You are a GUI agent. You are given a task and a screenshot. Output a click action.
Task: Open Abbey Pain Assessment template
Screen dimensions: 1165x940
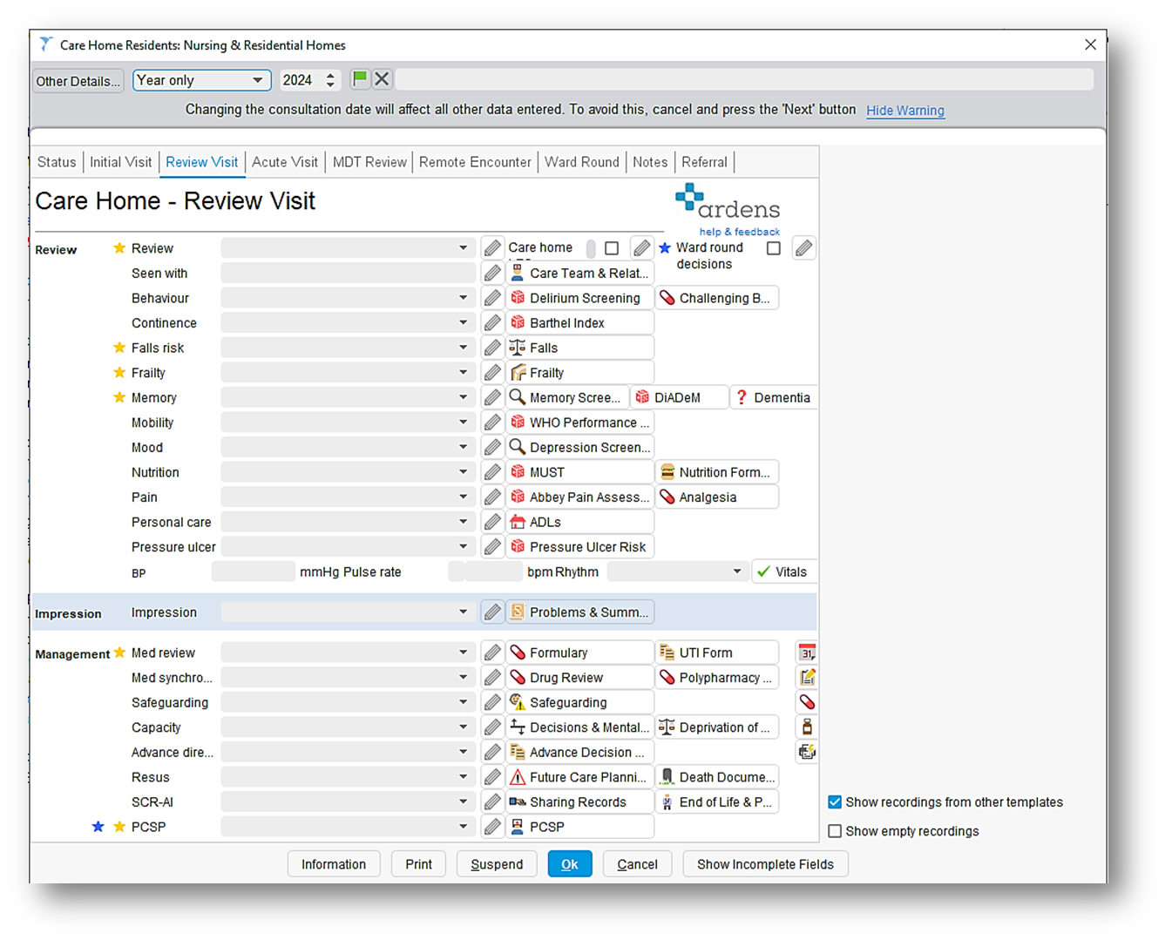coord(579,497)
